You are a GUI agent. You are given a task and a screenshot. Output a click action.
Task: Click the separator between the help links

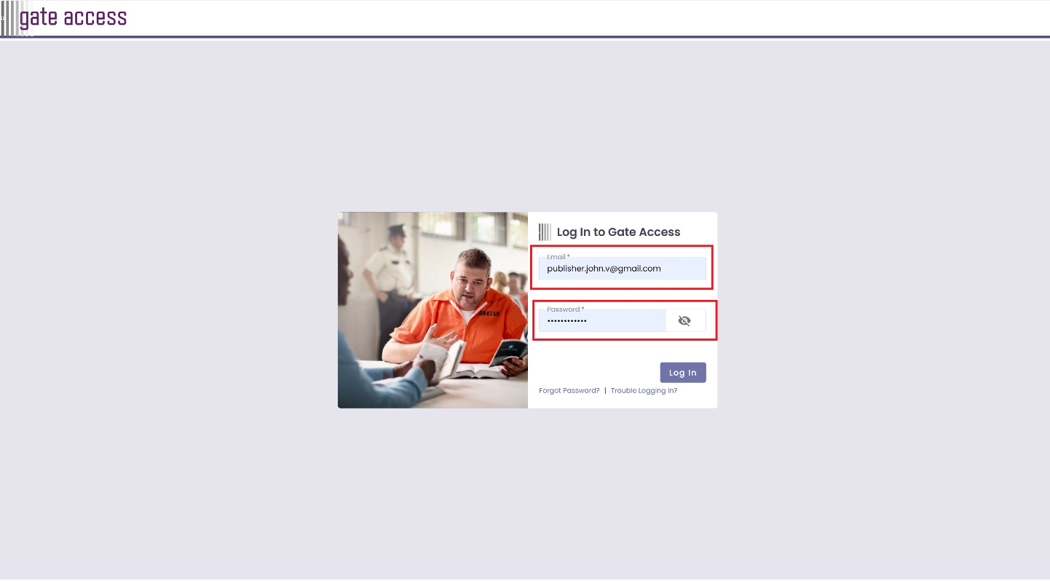coord(605,391)
